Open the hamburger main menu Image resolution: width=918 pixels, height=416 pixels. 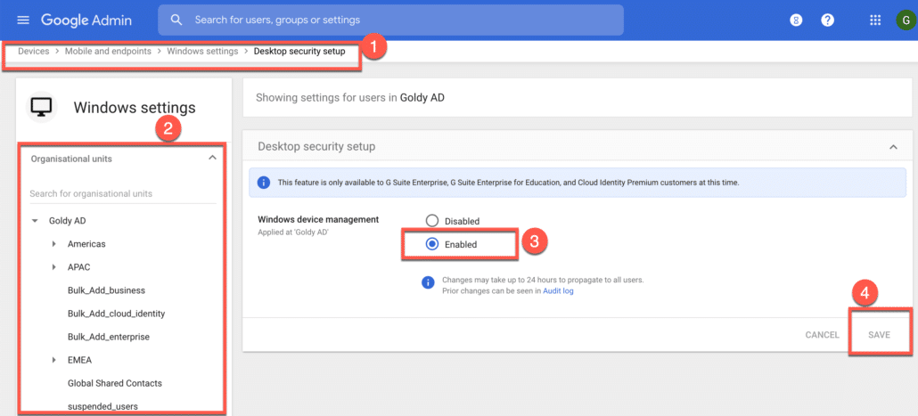[x=23, y=20]
